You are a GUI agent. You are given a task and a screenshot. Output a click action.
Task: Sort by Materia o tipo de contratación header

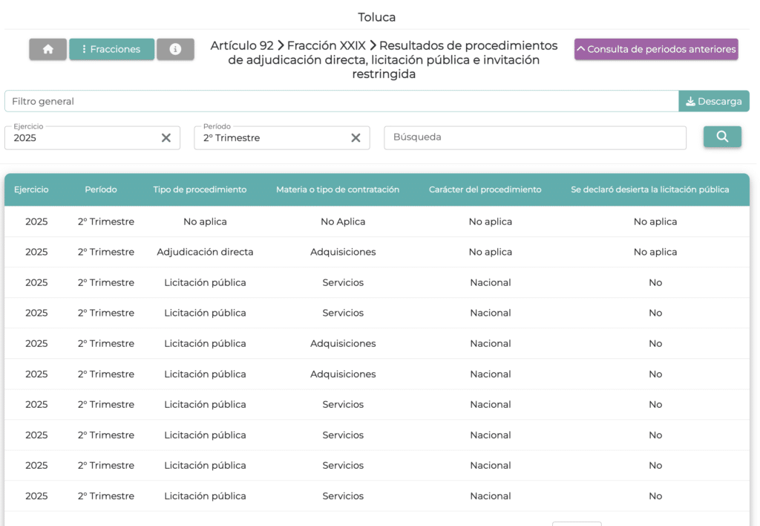(x=338, y=189)
